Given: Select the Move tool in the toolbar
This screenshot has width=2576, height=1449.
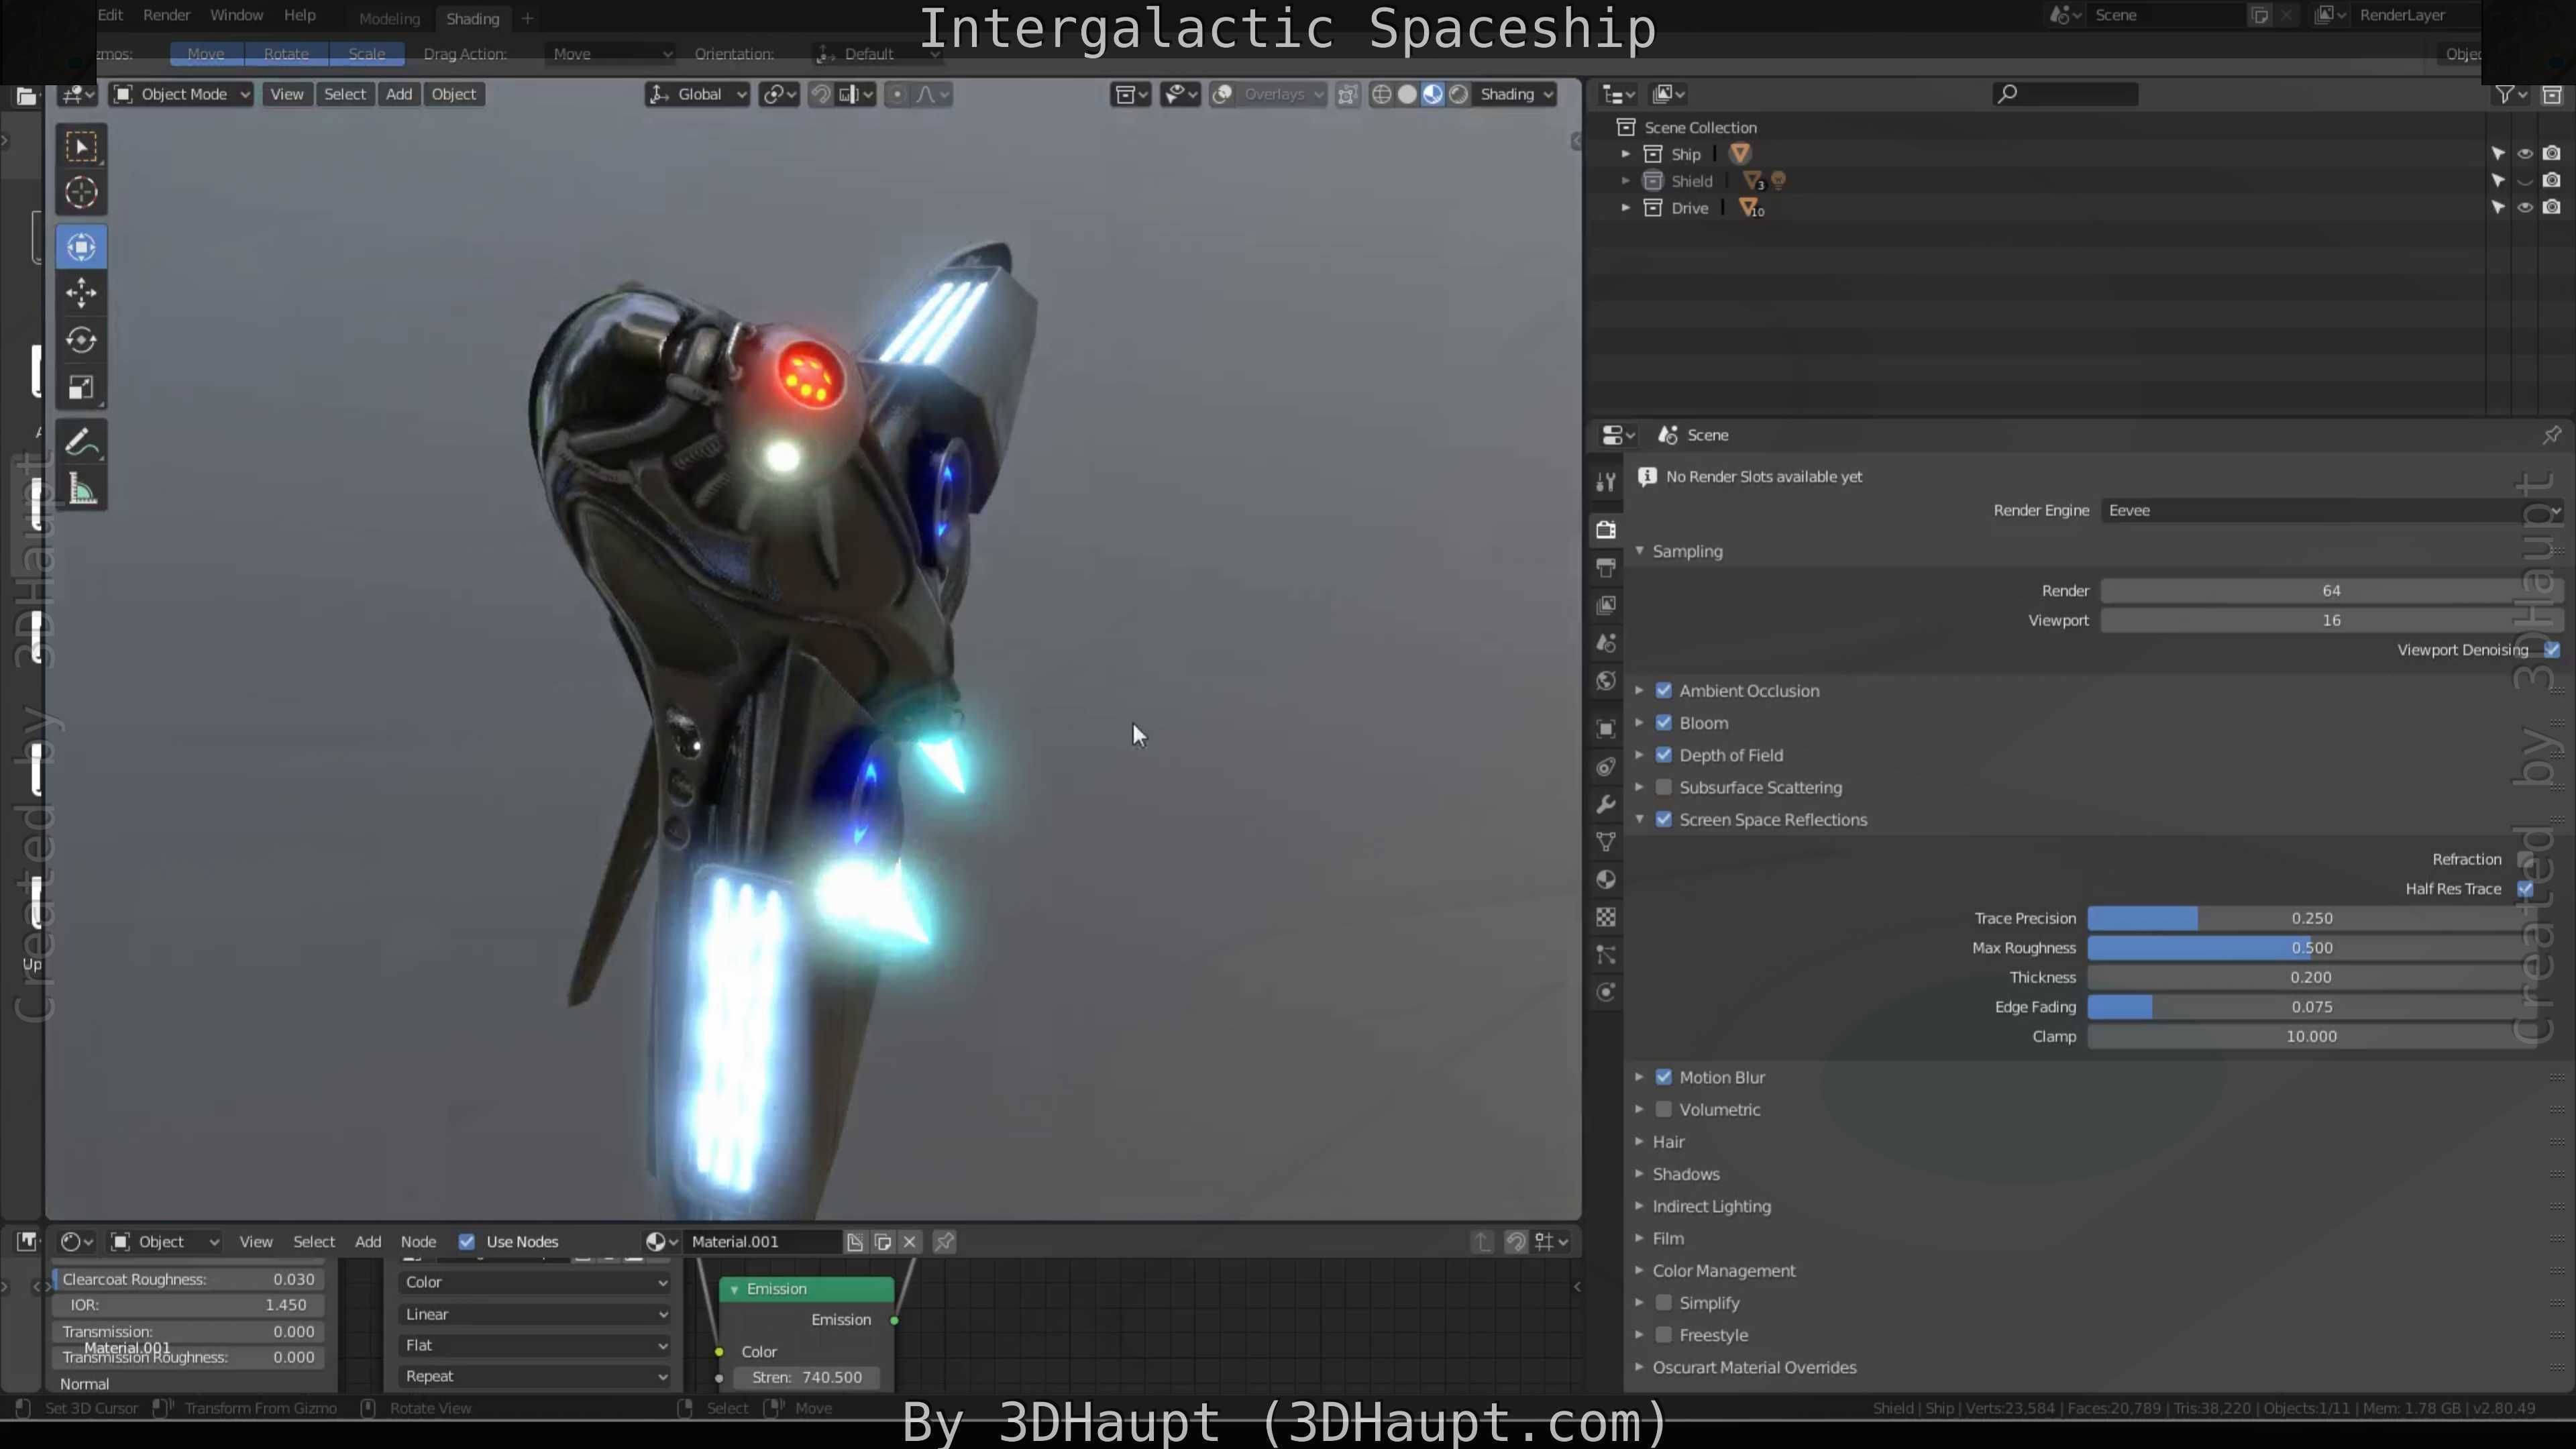Looking at the screenshot, I should click(x=81, y=293).
